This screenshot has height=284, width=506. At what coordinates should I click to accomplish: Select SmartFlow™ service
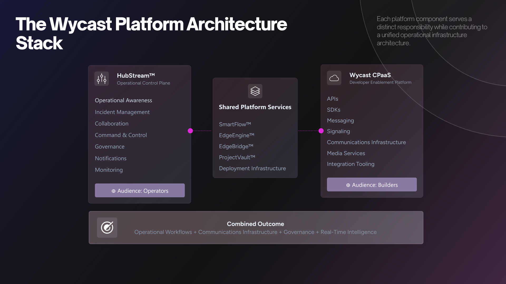click(x=235, y=124)
